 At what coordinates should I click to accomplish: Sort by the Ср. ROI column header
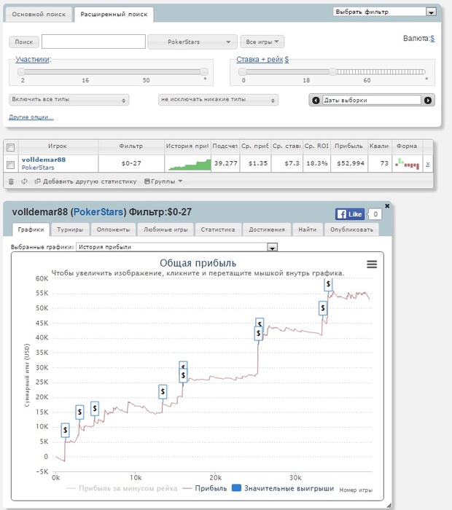316,146
